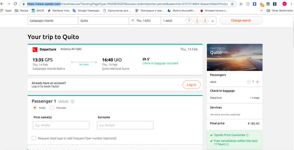Click the browser forward arrow
This screenshot has height=150, width=294.
click(8, 4)
